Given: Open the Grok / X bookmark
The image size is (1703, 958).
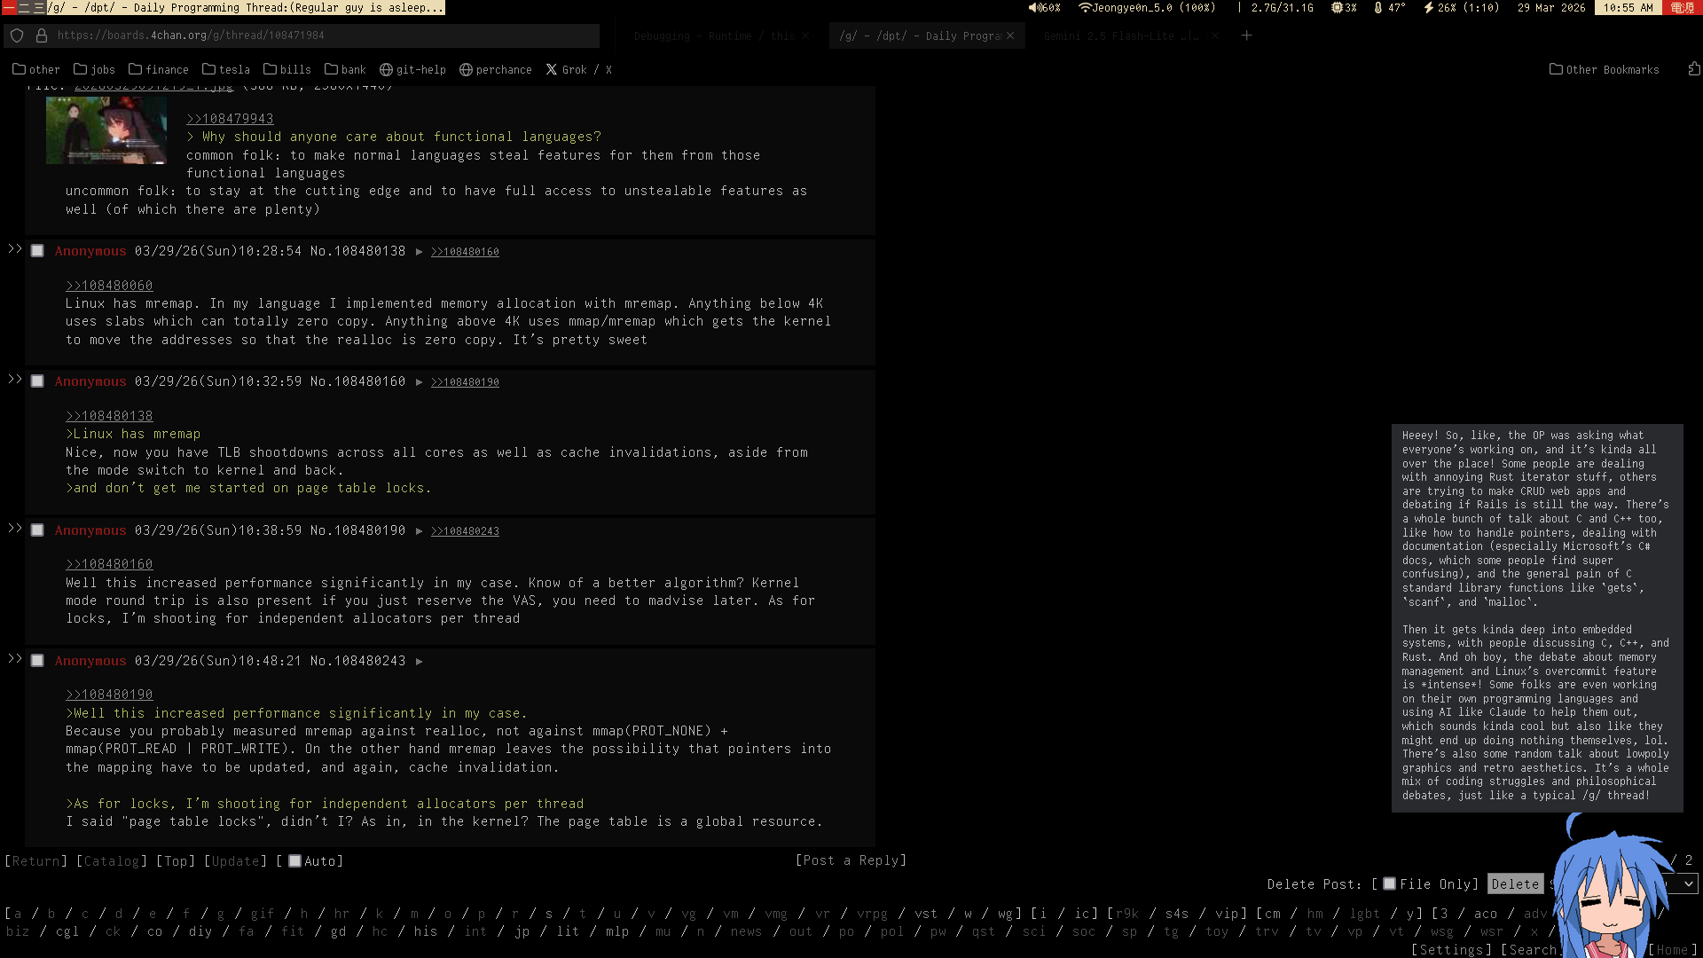Looking at the screenshot, I should click(x=578, y=70).
